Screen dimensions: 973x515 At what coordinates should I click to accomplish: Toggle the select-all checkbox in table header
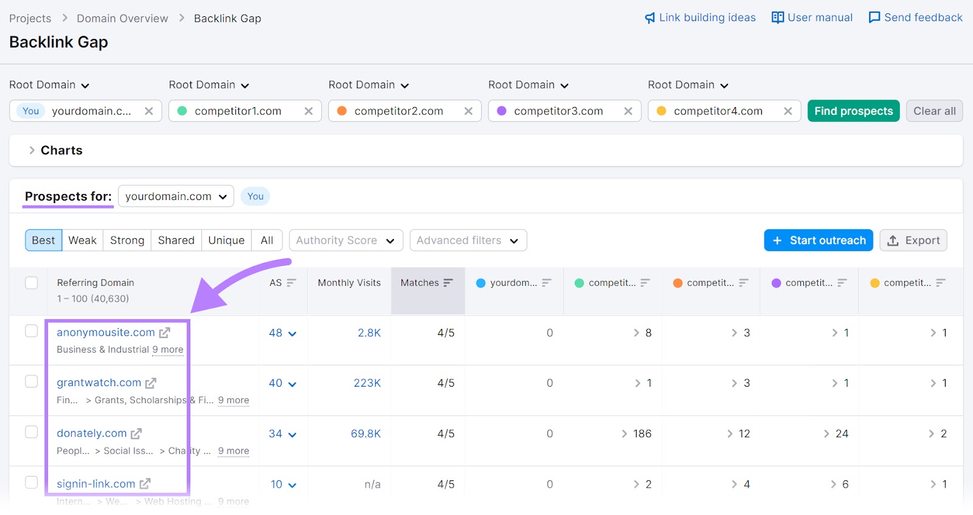tap(32, 283)
